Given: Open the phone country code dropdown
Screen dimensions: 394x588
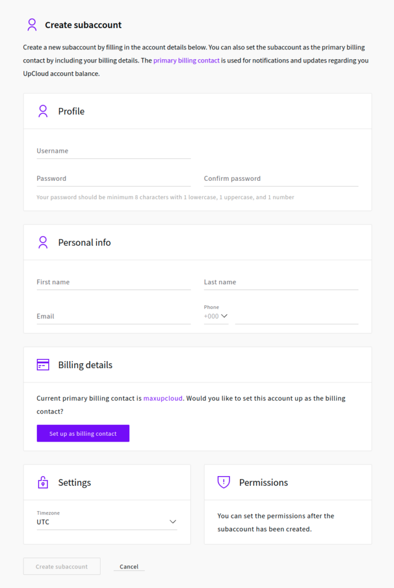Looking at the screenshot, I should click(216, 316).
